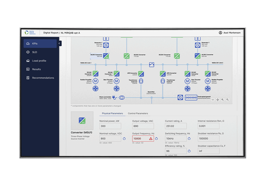
Task: Reset the Nominal voltage value with circular arrow
Action: (x=124, y=139)
